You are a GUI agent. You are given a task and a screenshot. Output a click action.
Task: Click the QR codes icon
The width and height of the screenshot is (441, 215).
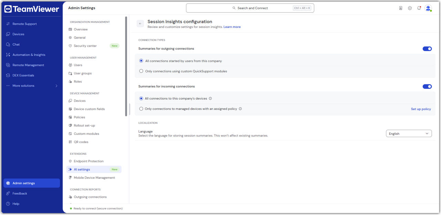coord(70,142)
